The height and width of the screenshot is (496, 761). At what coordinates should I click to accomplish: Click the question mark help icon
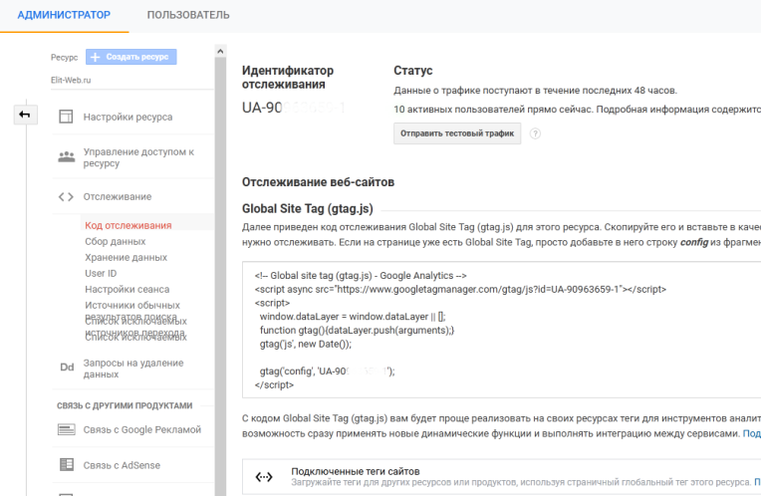click(535, 133)
